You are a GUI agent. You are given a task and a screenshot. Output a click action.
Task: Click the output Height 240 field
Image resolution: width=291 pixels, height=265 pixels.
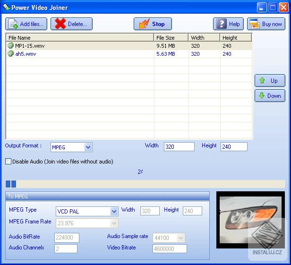pos(234,146)
